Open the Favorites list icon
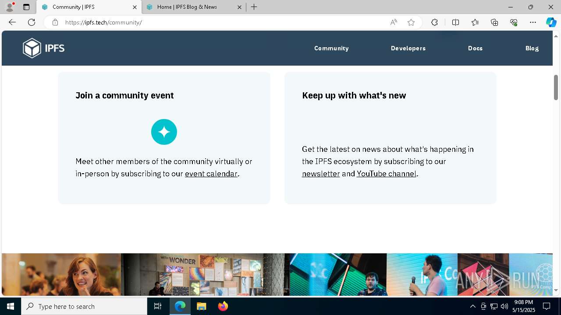This screenshot has width=561, height=315. (475, 22)
